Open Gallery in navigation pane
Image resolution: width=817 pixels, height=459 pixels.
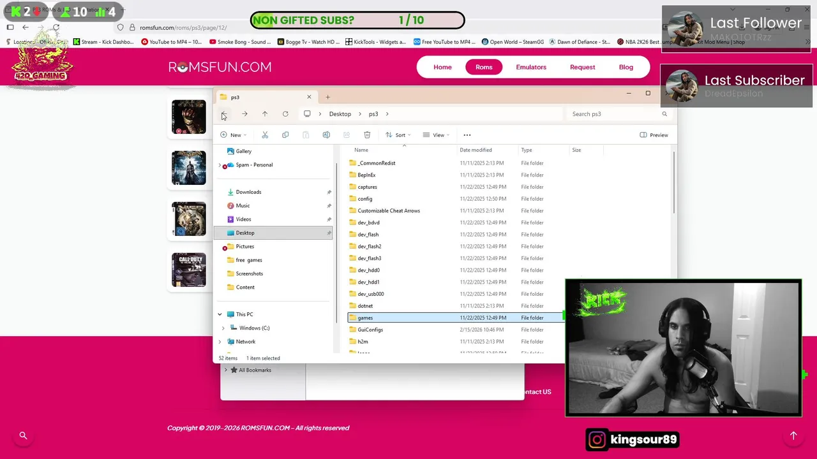243,151
